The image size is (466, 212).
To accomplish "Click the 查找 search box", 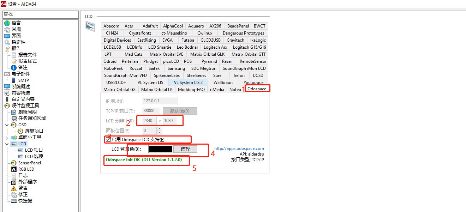I will pyautogui.click(x=40, y=14).
